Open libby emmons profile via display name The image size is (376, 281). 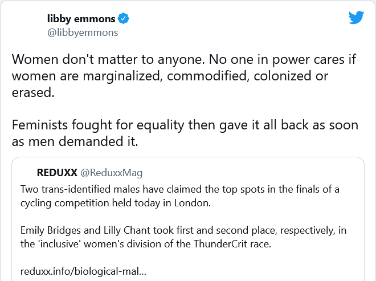(81, 19)
